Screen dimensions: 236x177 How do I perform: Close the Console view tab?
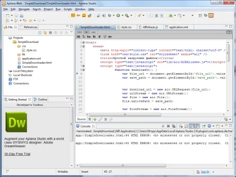pyautogui.click(x=93, y=126)
